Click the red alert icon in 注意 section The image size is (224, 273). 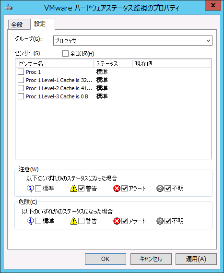pyautogui.click(x=117, y=189)
